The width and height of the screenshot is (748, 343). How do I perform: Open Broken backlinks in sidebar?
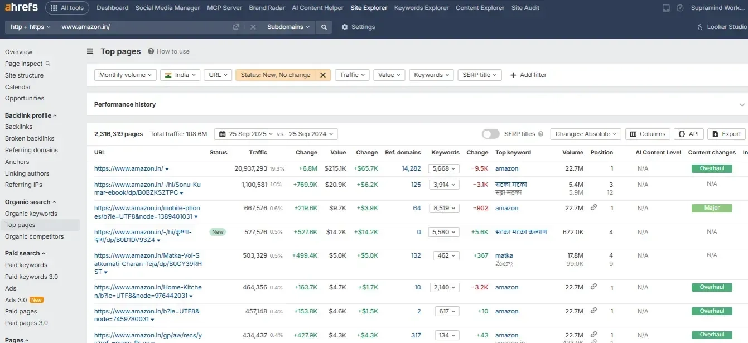coord(30,138)
